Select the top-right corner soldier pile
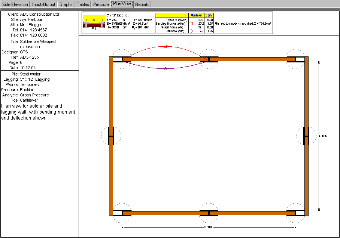 point(296,59)
